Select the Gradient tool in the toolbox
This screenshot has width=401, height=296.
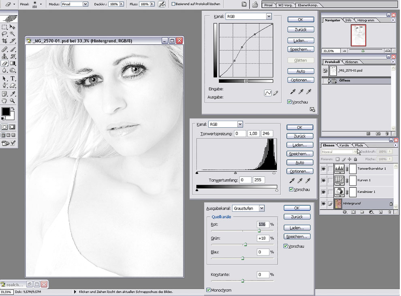click(x=13, y=63)
